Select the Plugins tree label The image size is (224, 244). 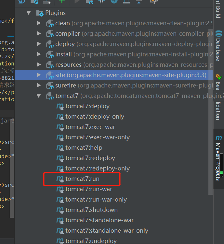[x=55, y=13]
